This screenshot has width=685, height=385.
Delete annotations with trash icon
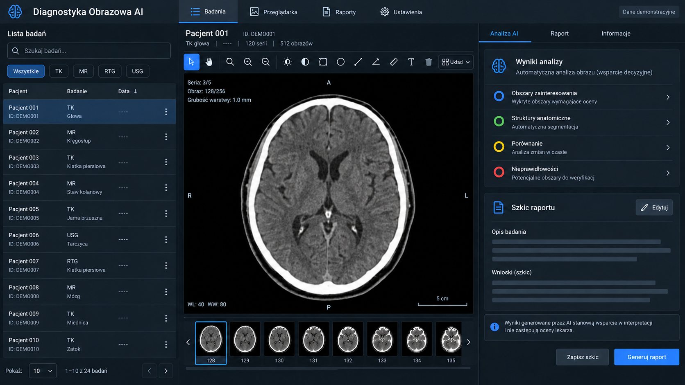pos(429,62)
